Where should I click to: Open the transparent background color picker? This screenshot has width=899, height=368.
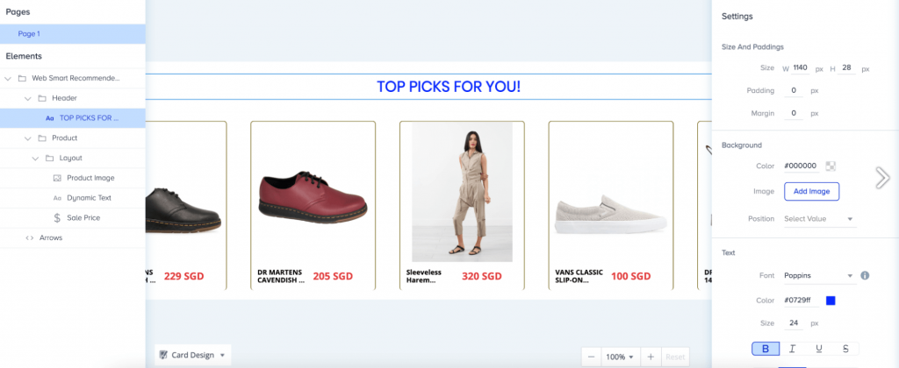tap(831, 166)
